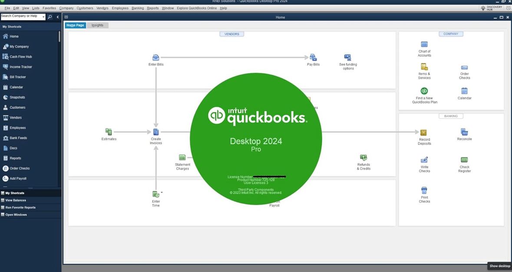The width and height of the screenshot is (512, 272).
Task: Click View Balances in sidebar
Action: [16, 200]
